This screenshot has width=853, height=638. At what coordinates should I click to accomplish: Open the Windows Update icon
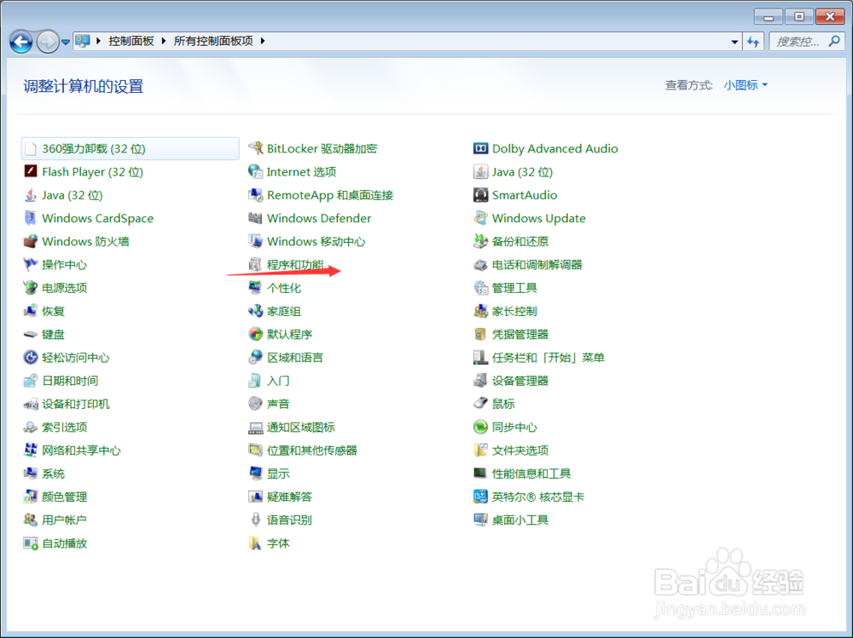(480, 218)
